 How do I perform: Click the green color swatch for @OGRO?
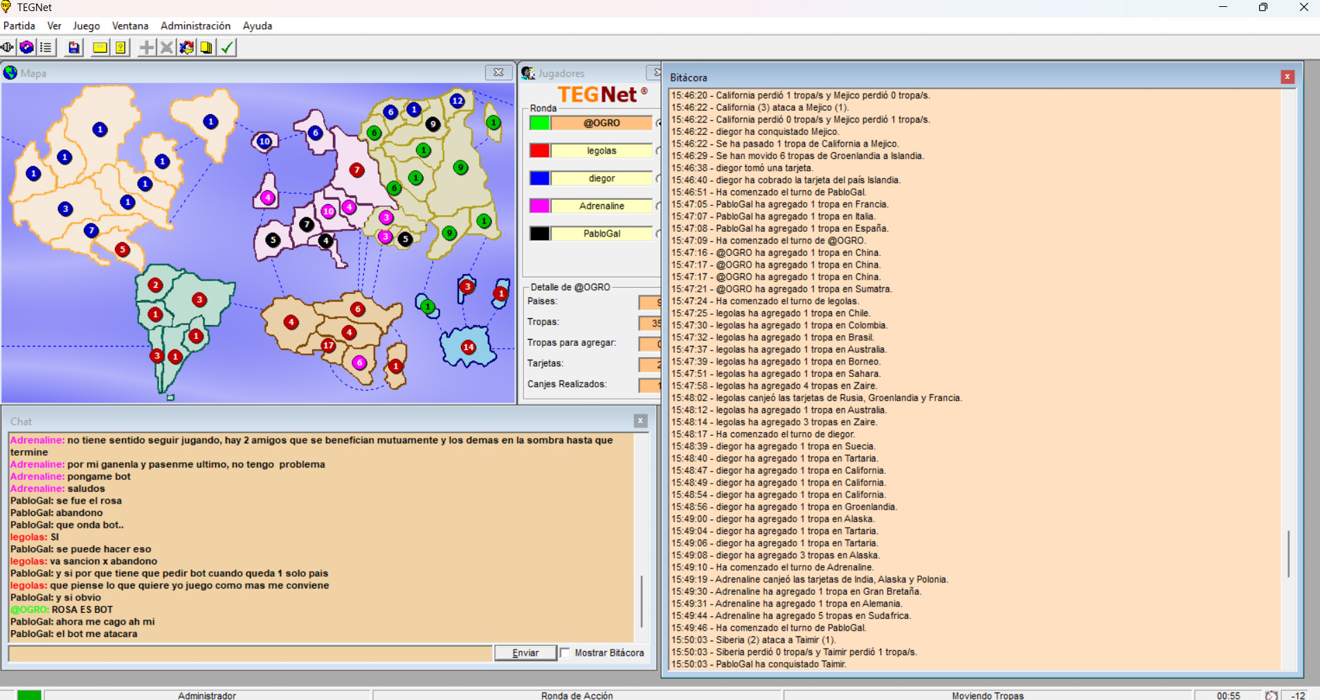click(539, 123)
